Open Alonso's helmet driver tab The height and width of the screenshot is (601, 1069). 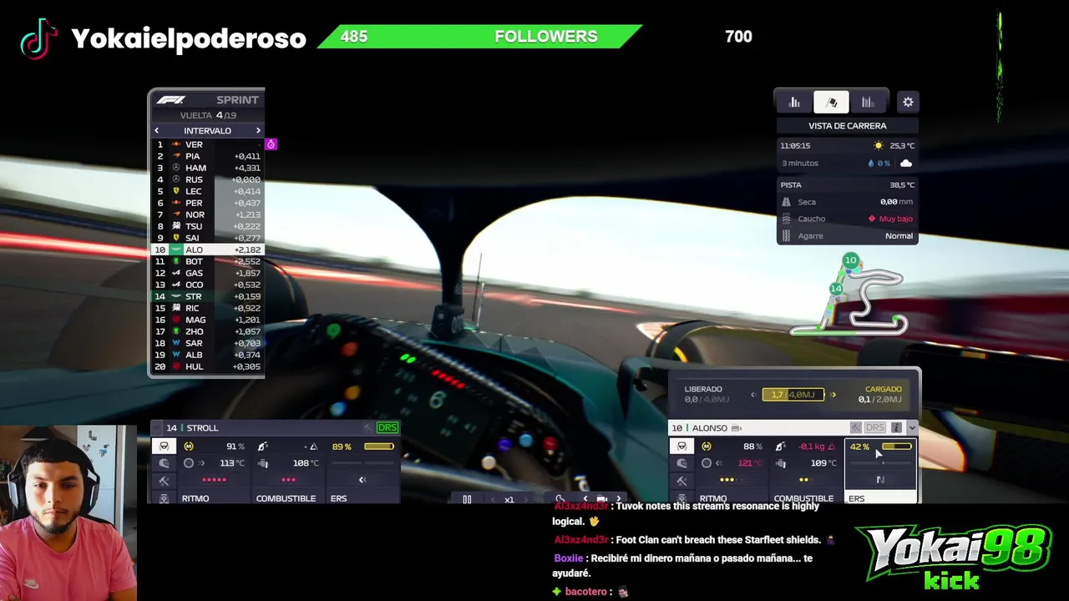click(681, 463)
